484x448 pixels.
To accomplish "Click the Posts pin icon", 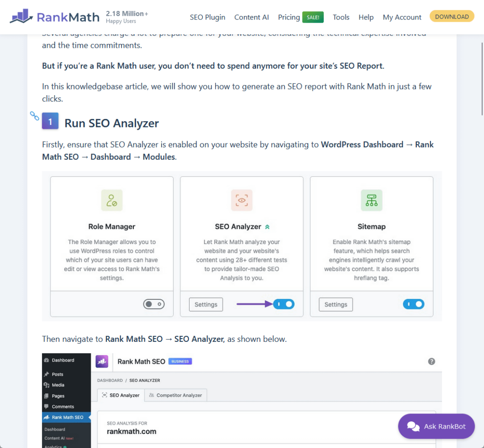I will click(46, 374).
